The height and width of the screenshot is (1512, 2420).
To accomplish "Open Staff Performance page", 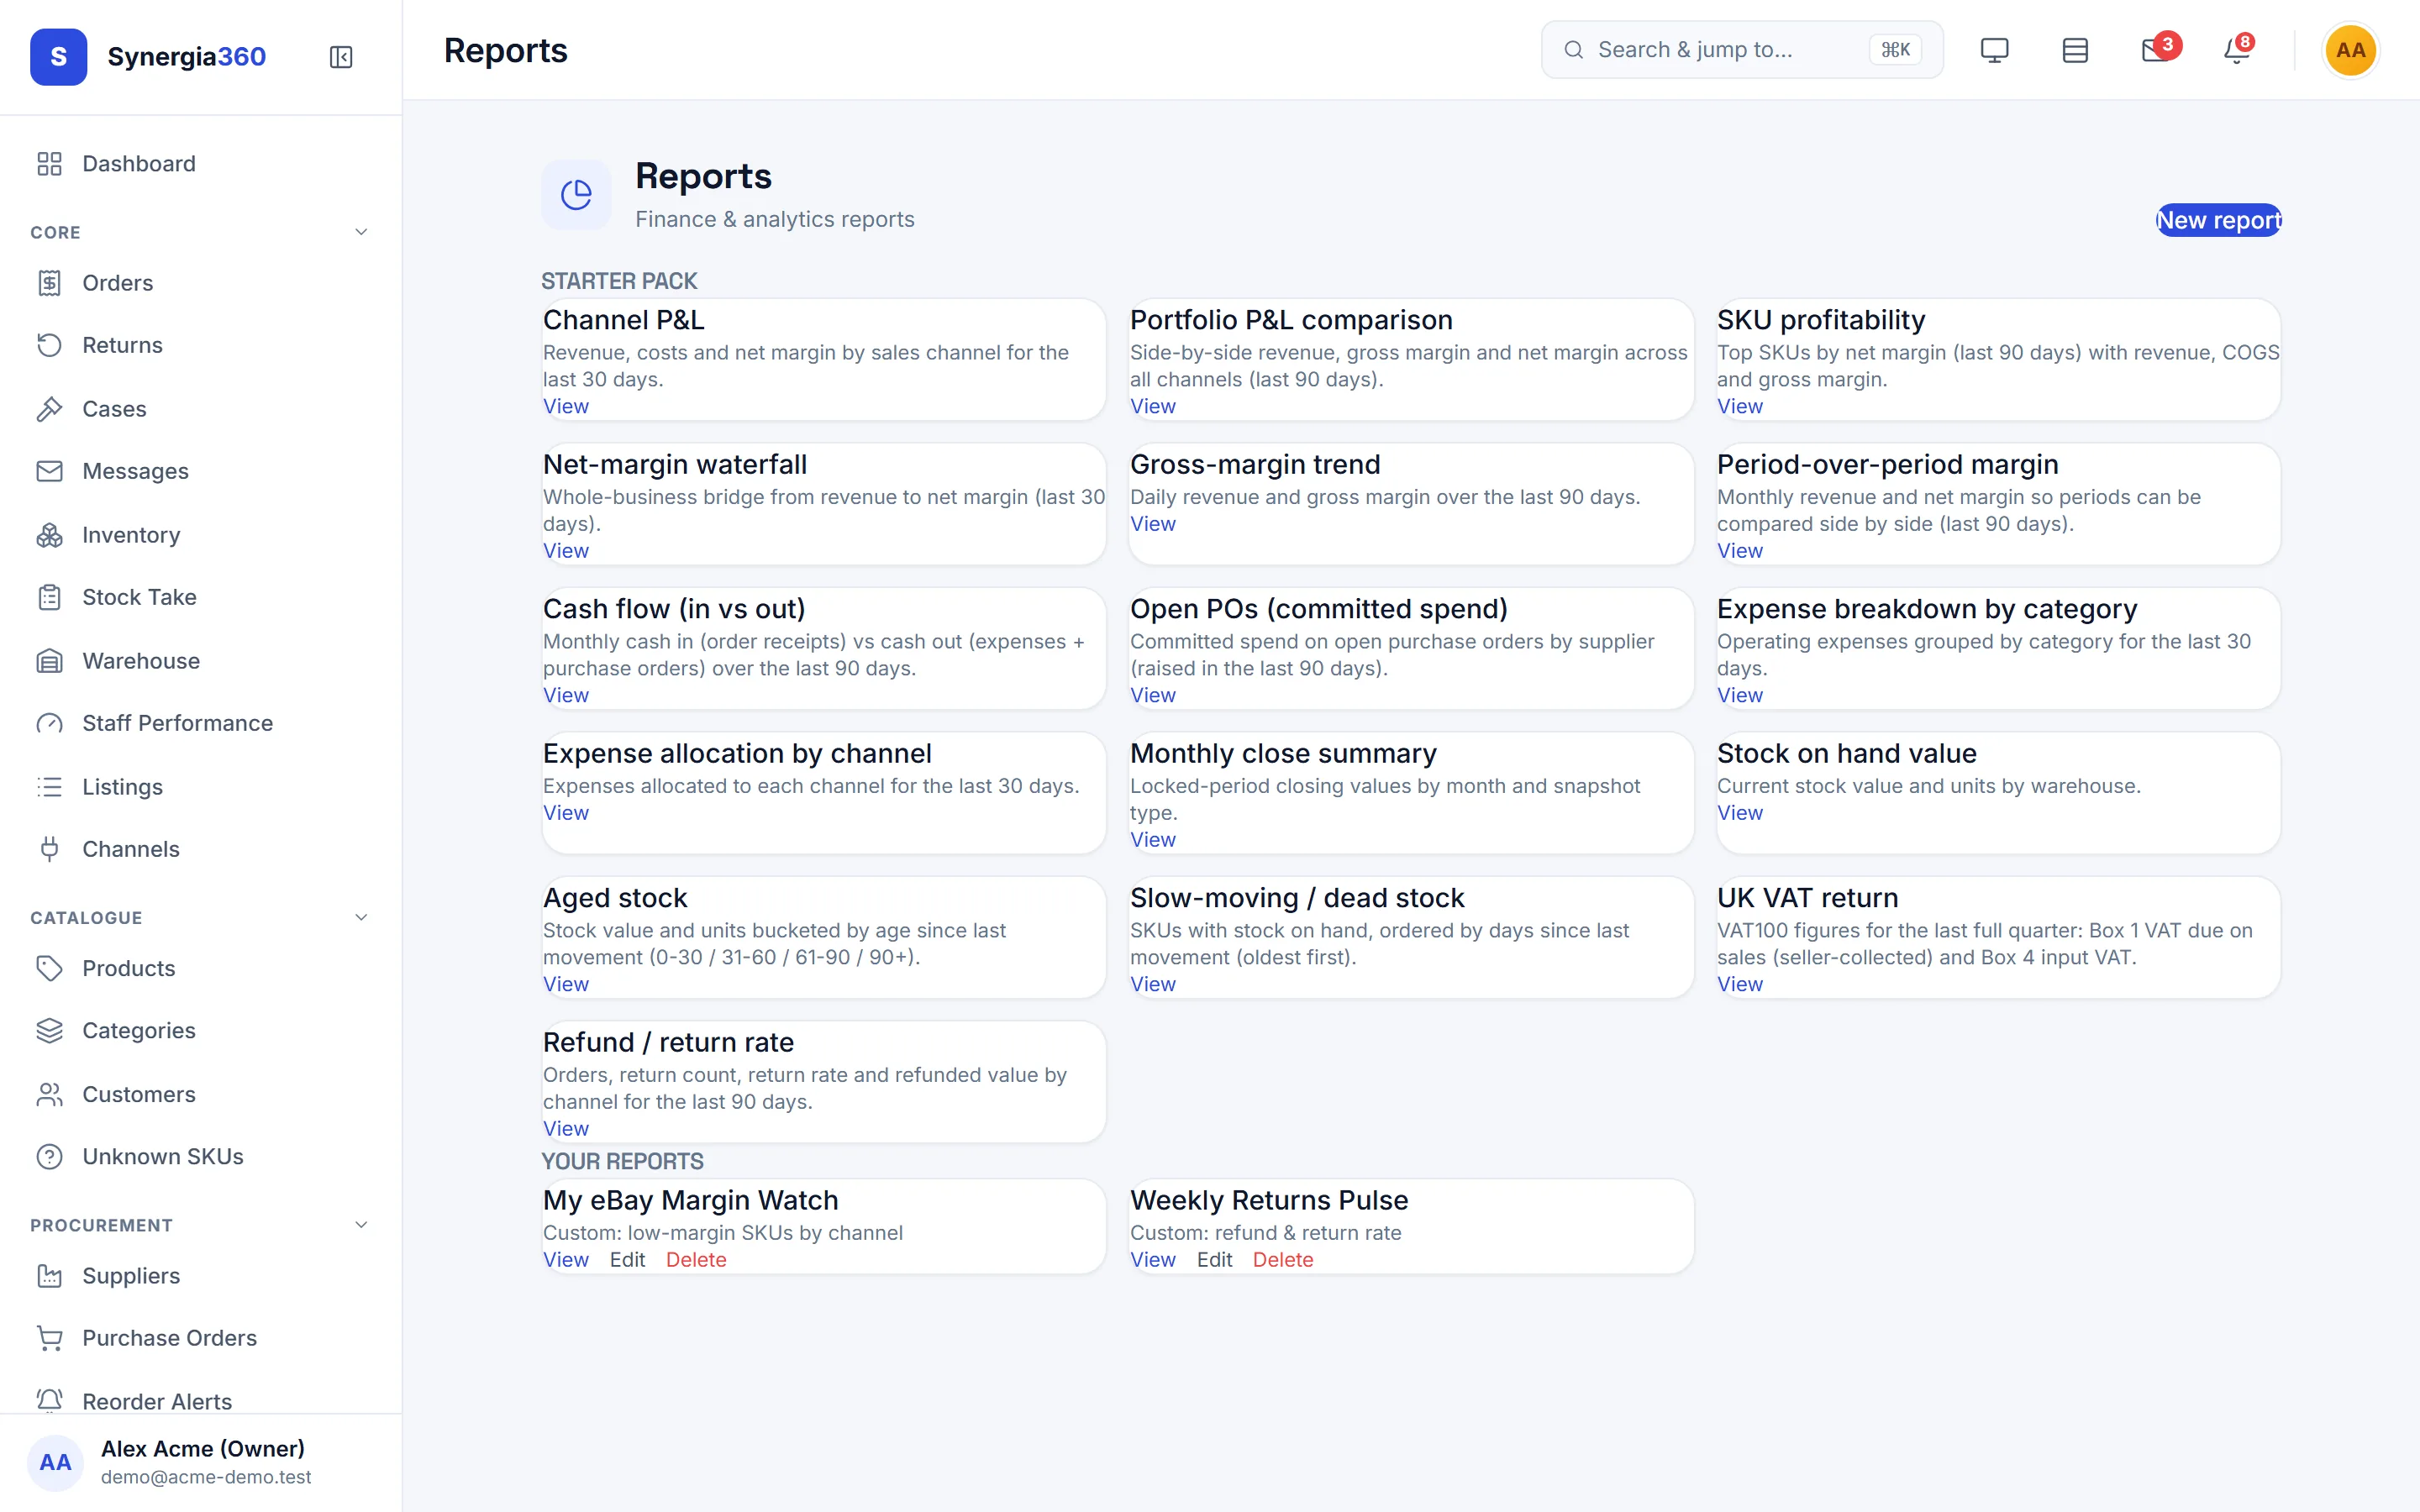I will [x=200, y=723].
